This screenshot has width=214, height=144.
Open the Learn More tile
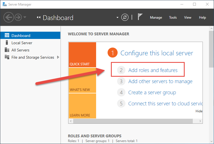pyautogui.click(x=82, y=106)
